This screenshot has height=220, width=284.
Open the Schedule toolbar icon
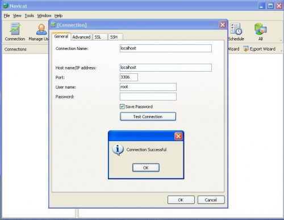click(x=236, y=32)
